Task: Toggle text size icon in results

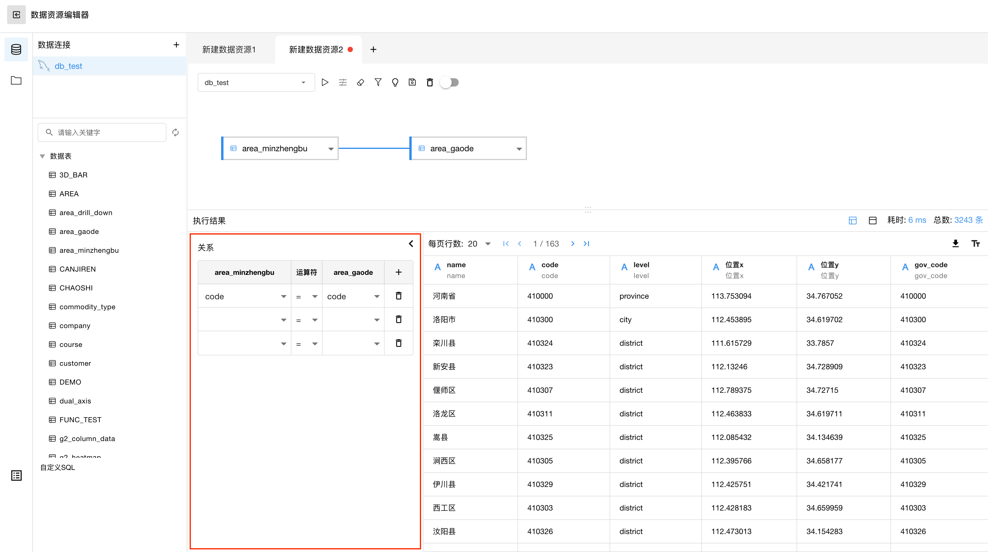Action: (975, 243)
